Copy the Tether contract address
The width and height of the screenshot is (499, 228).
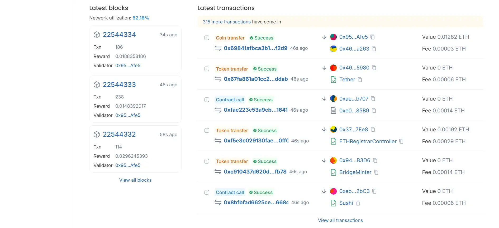pyautogui.click(x=360, y=80)
